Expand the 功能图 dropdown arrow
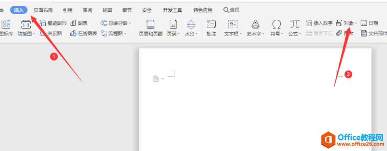The height and width of the screenshot is (151, 387). click(34, 34)
